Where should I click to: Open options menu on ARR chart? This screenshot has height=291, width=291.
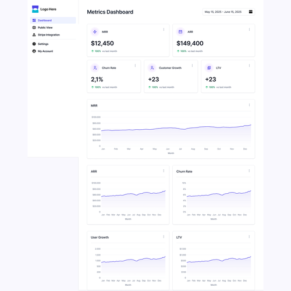(x=164, y=171)
